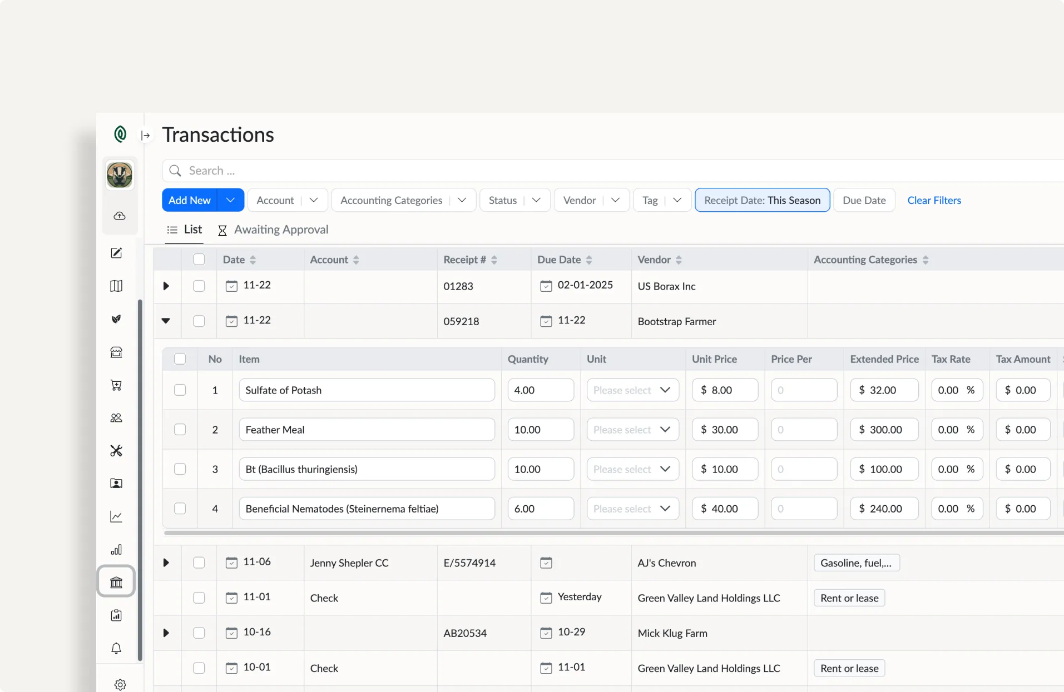Click the plant leaves icon in sidebar
This screenshot has height=692, width=1064.
[x=116, y=319]
